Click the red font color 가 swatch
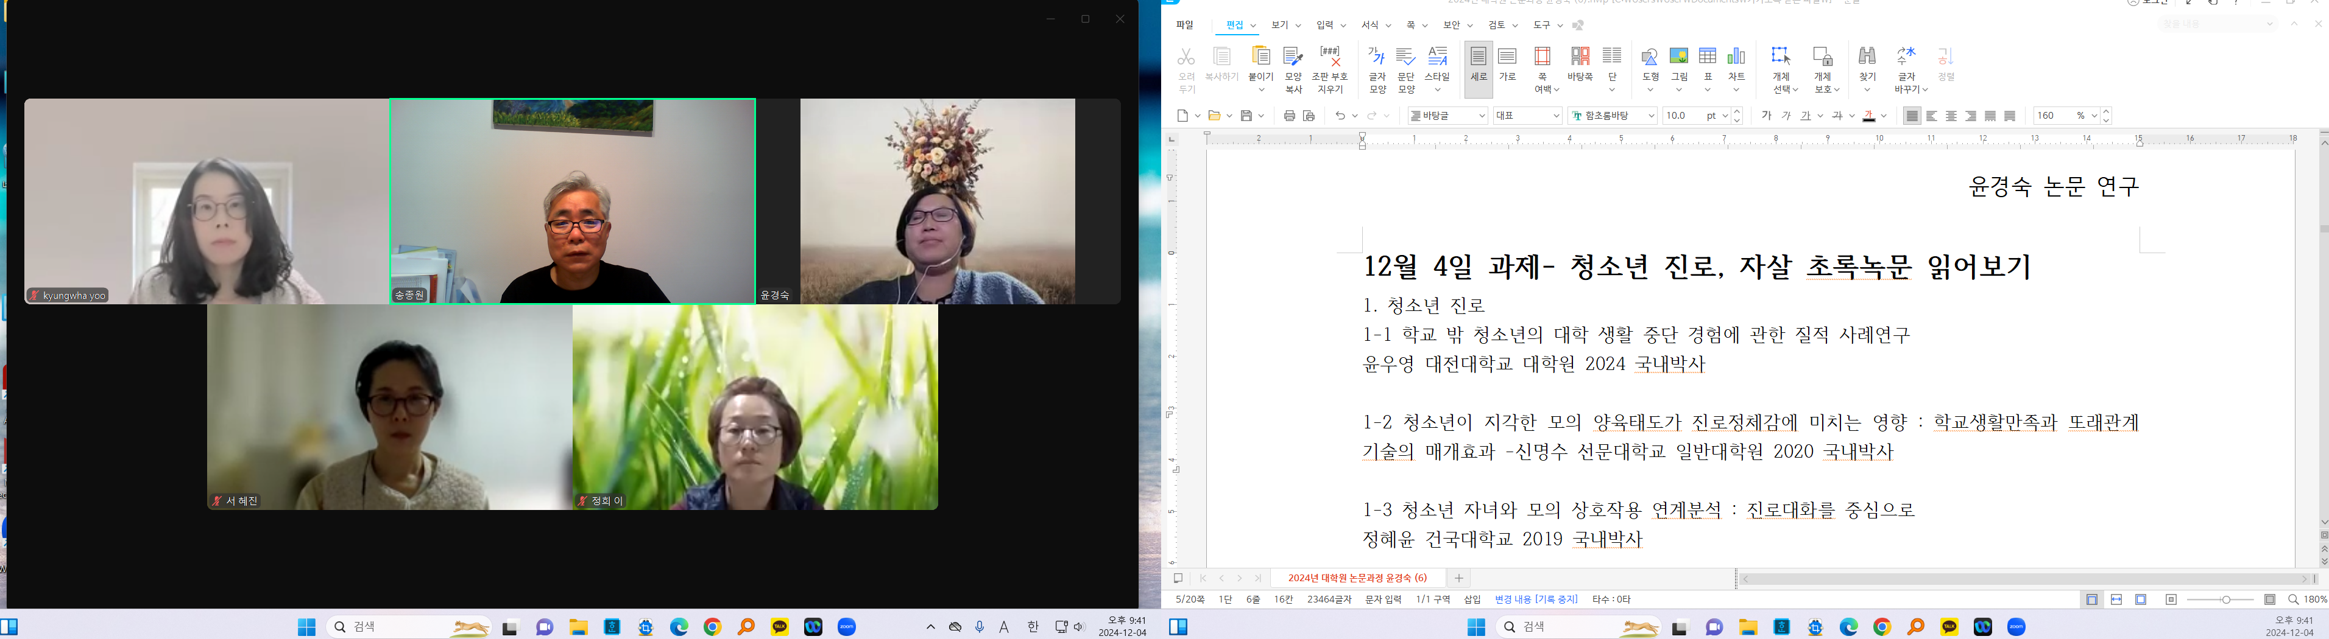The image size is (2329, 639). tap(1869, 116)
